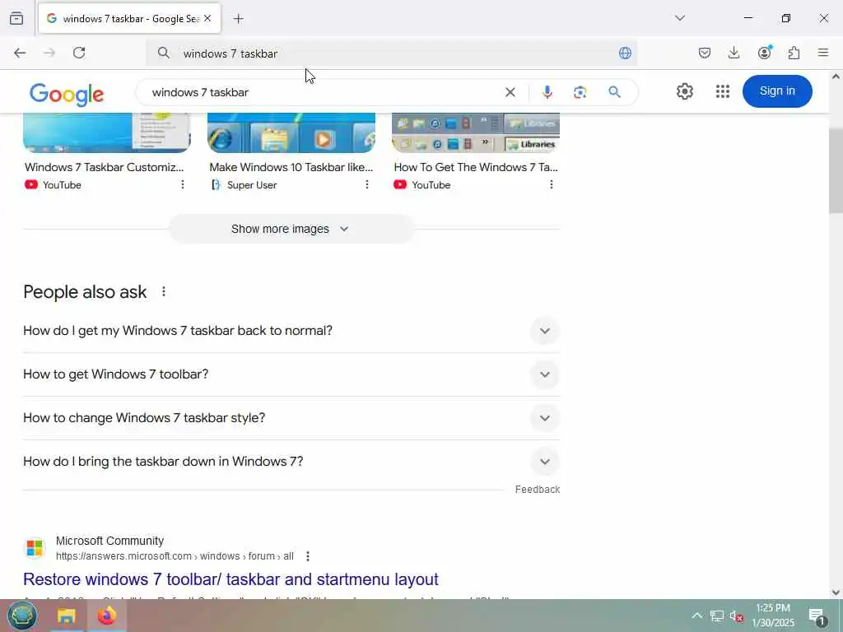This screenshot has width=843, height=632.
Task: Reload the current page
Action: (x=79, y=53)
